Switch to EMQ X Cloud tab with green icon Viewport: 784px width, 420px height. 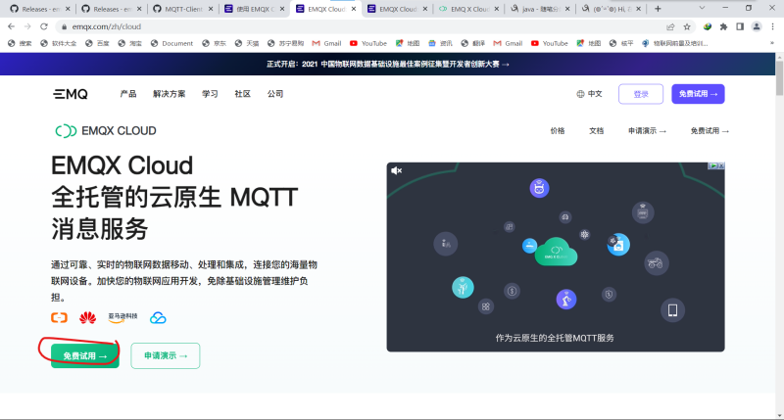(x=468, y=9)
